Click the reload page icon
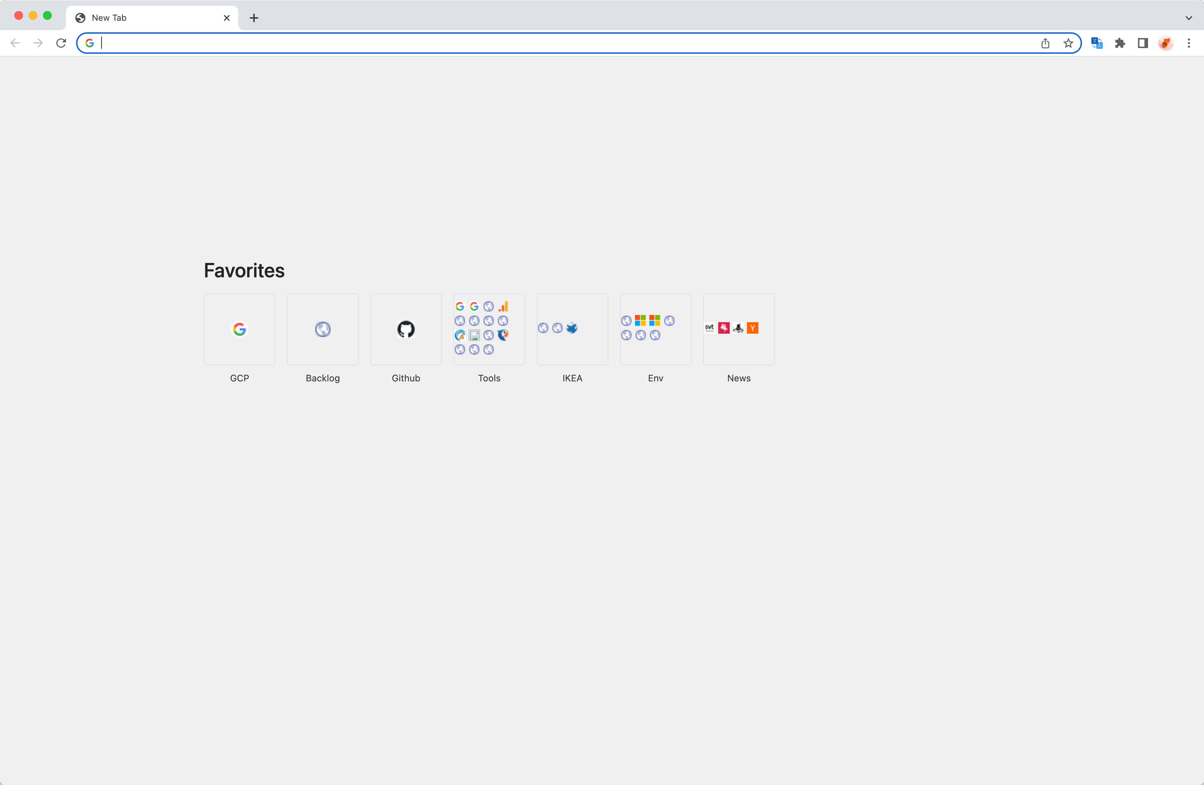The image size is (1204, 785). [x=61, y=43]
